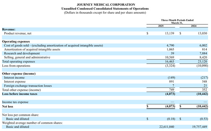Select the research and development value '39'
Viewport: 211px width, 131px height.
point(172,54)
